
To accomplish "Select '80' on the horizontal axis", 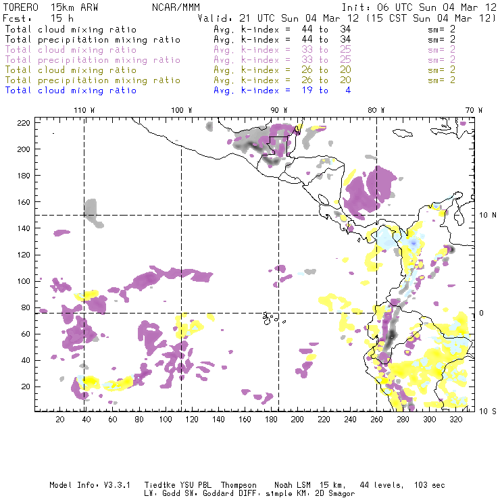I will click(139, 420).
